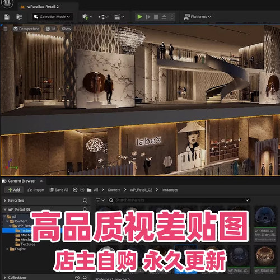Select the wP_Retail_v2_R04_S_day_2K asset thumbnail
This screenshot has height=280, width=280.
tap(265, 217)
